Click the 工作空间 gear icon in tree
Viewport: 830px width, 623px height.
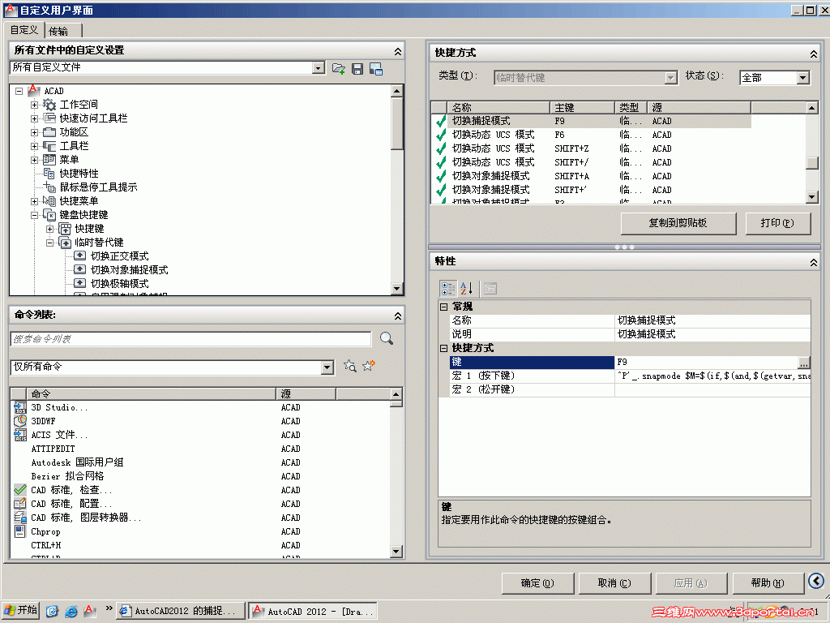point(49,105)
